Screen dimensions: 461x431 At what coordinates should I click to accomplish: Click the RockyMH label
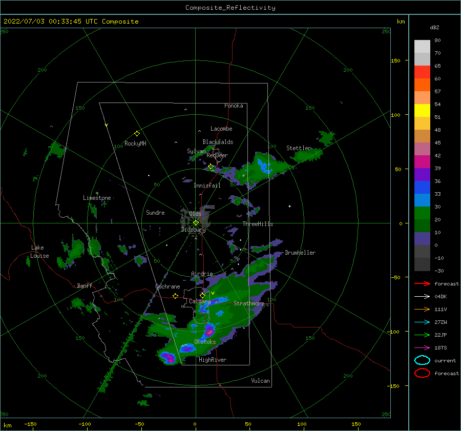[x=135, y=143]
